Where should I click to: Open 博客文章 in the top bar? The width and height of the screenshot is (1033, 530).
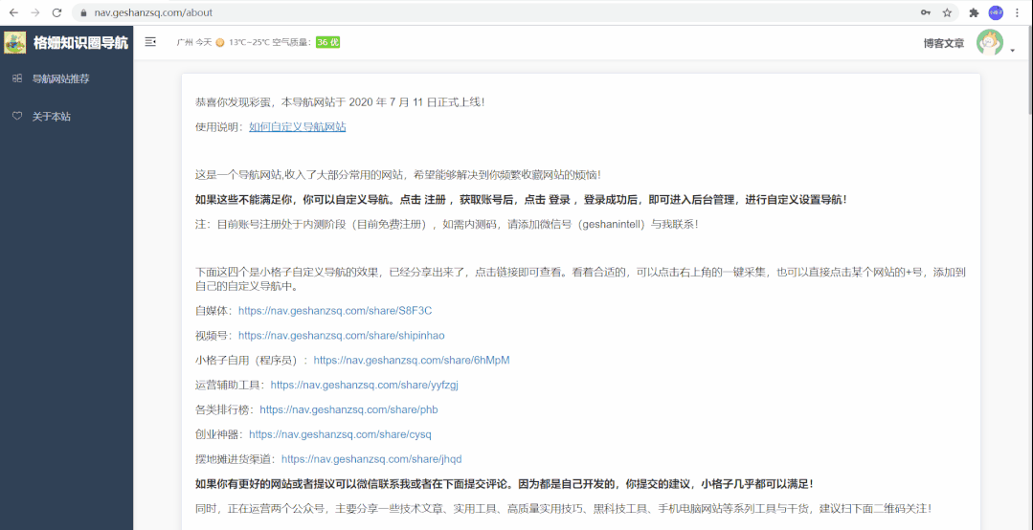click(x=943, y=43)
